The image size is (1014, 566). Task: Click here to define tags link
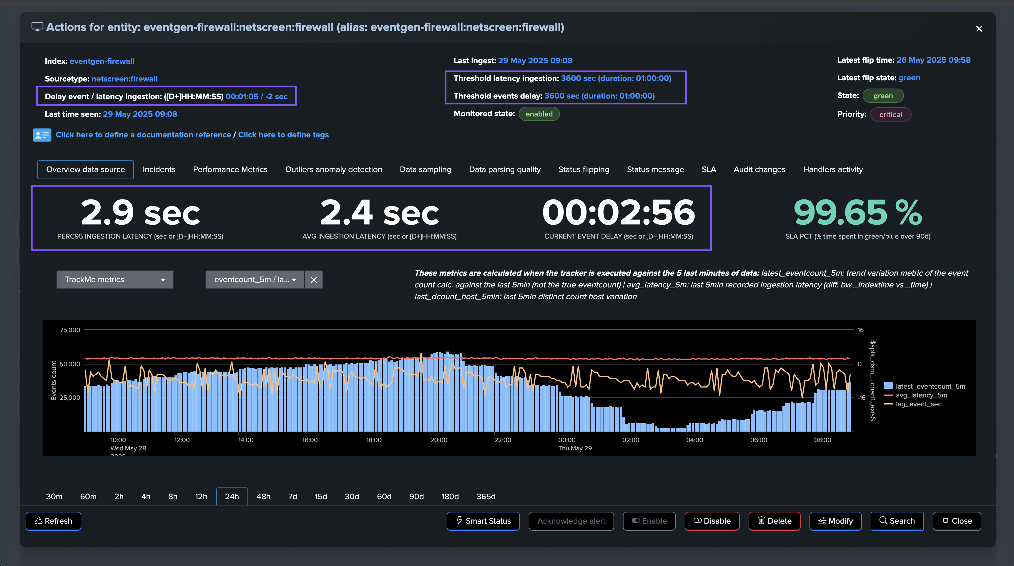pyautogui.click(x=283, y=135)
